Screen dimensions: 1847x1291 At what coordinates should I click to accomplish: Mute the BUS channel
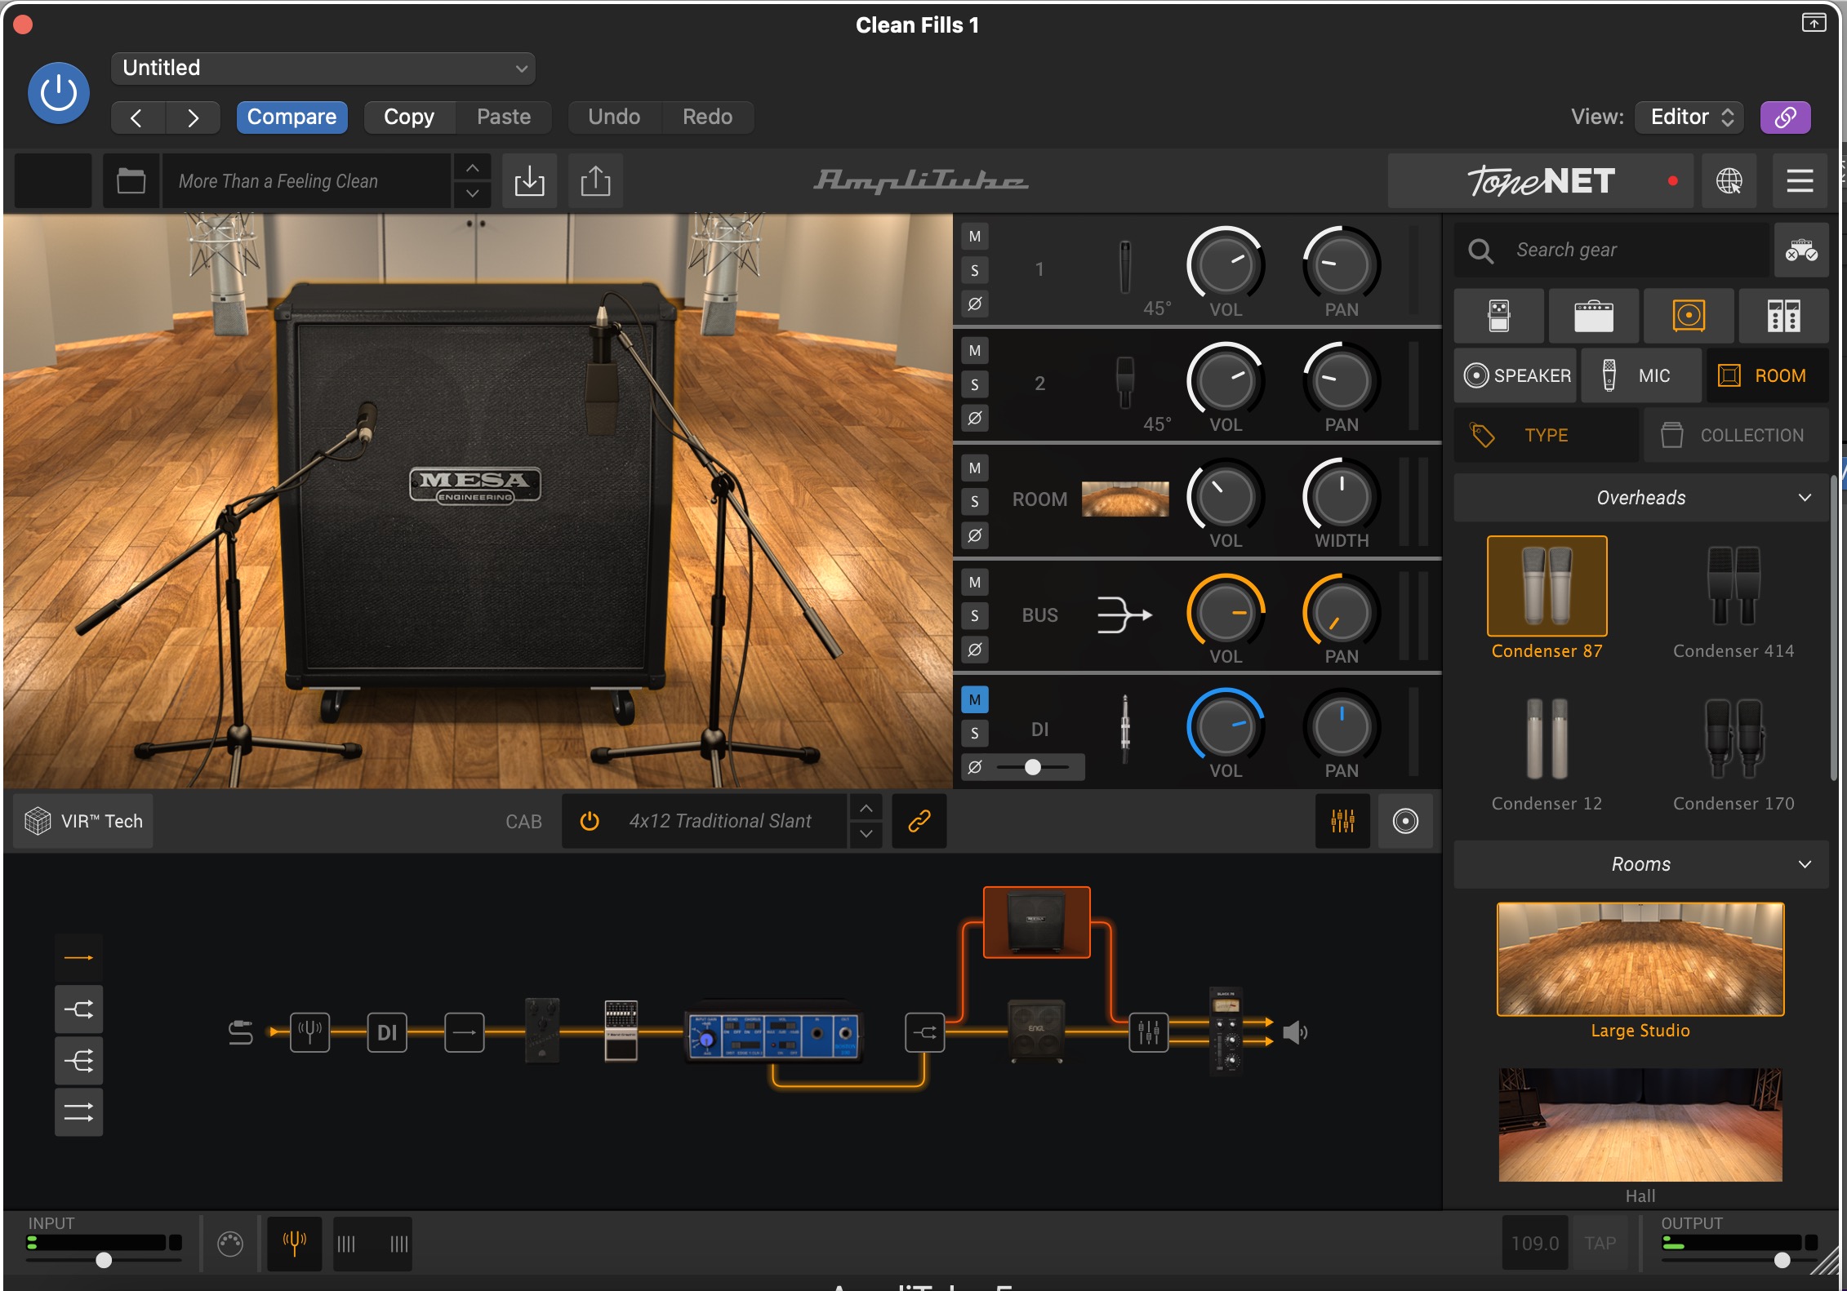click(974, 583)
